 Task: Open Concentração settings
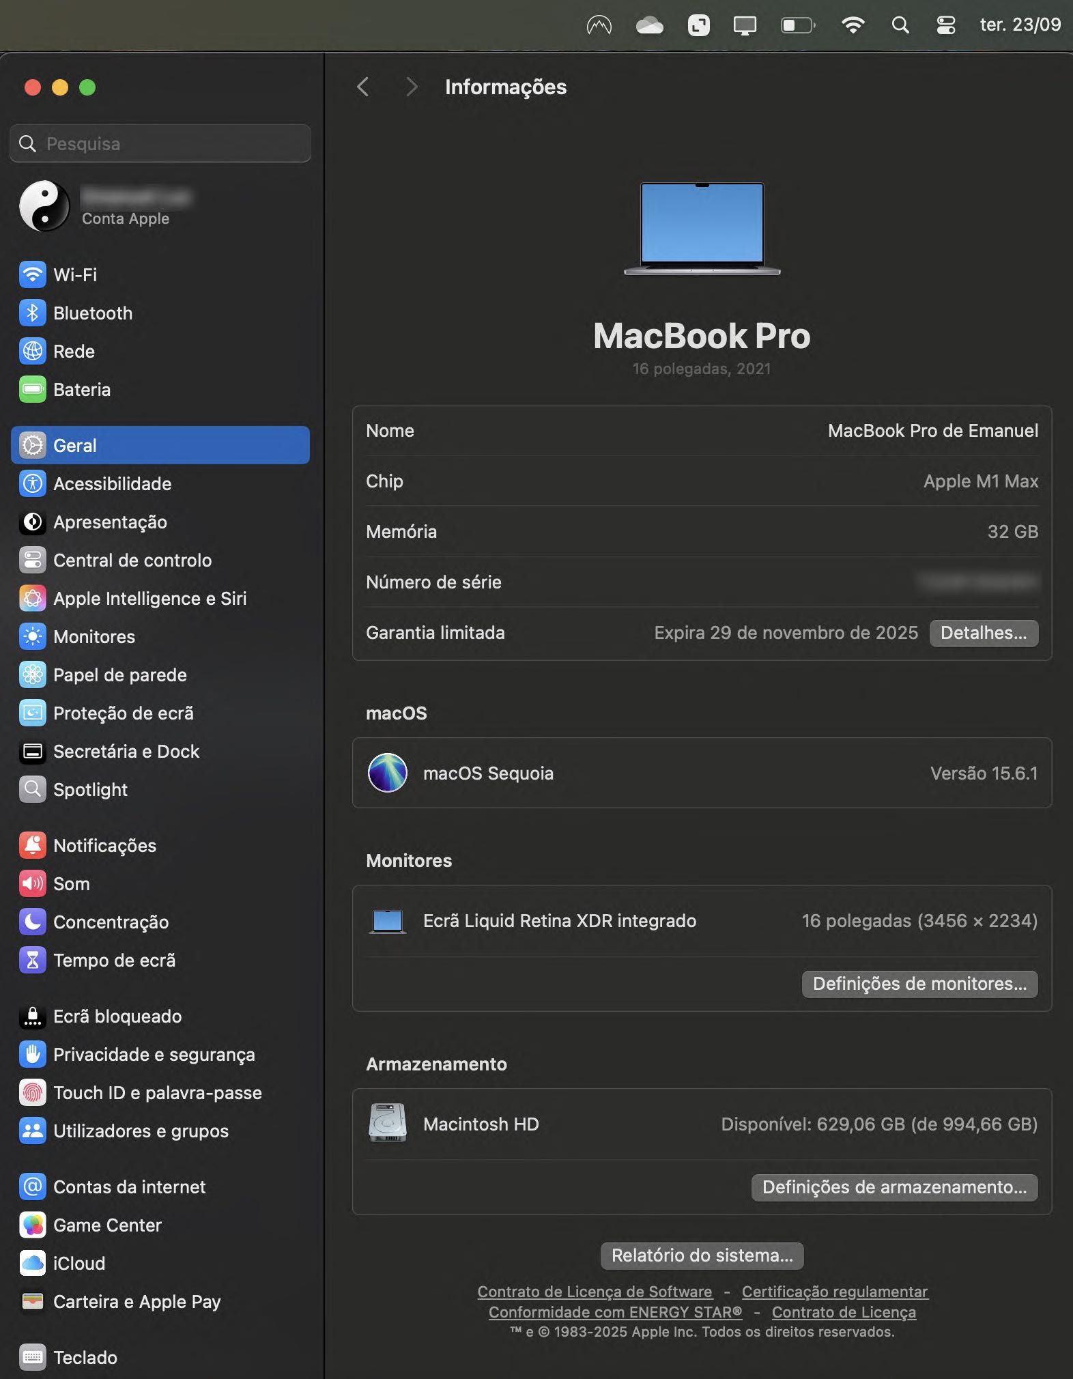click(160, 922)
